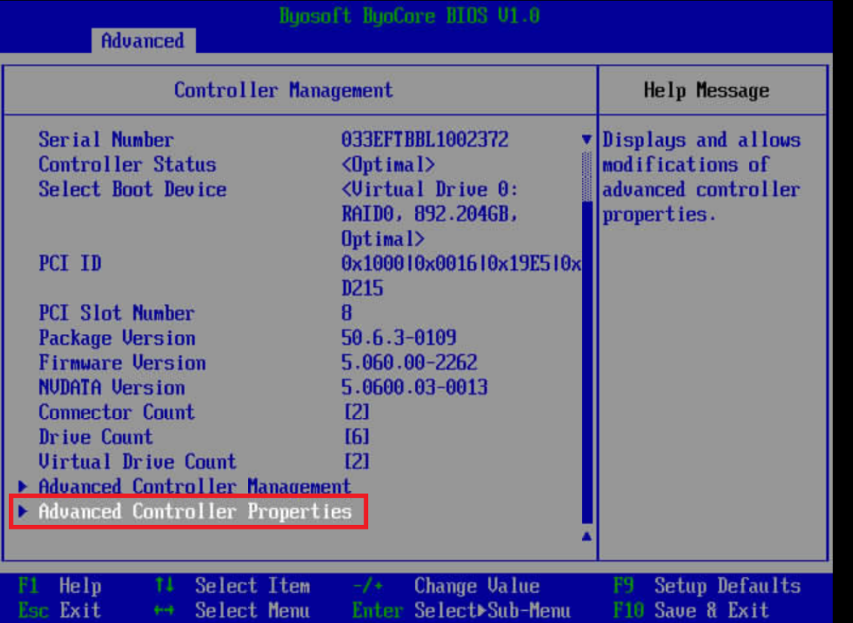Viewport: 853px width, 623px height.
Task: Click the Esc Exit key hint
Action: [60, 610]
